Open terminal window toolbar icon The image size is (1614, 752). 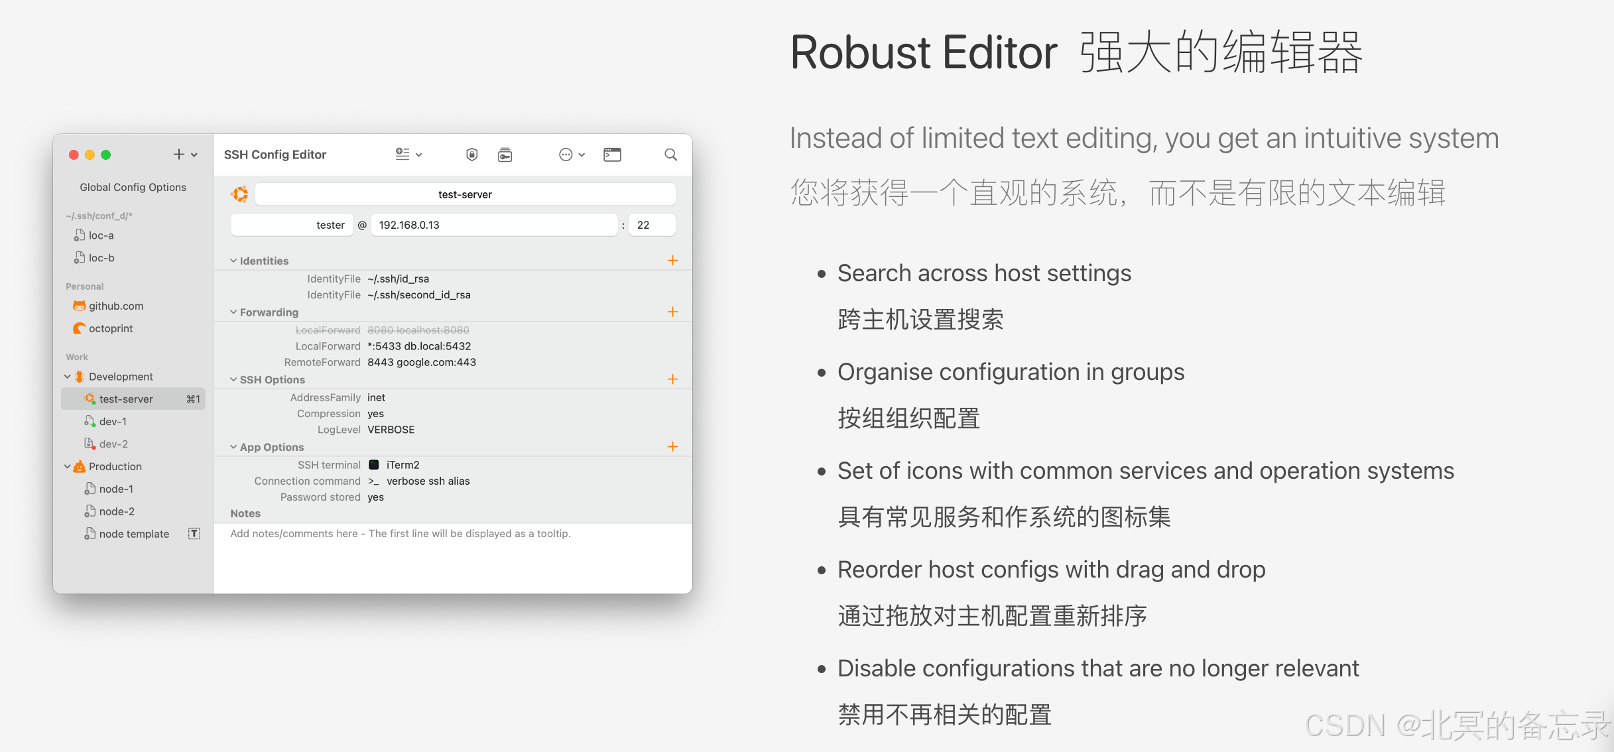point(612,155)
